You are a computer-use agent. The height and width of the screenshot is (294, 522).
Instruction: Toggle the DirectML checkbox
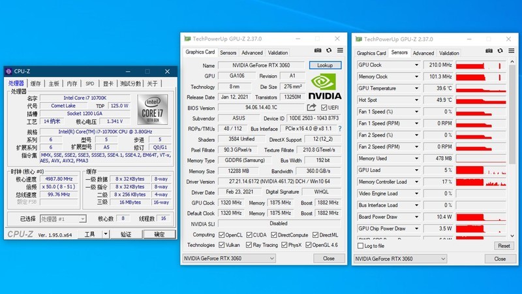tap(315, 235)
